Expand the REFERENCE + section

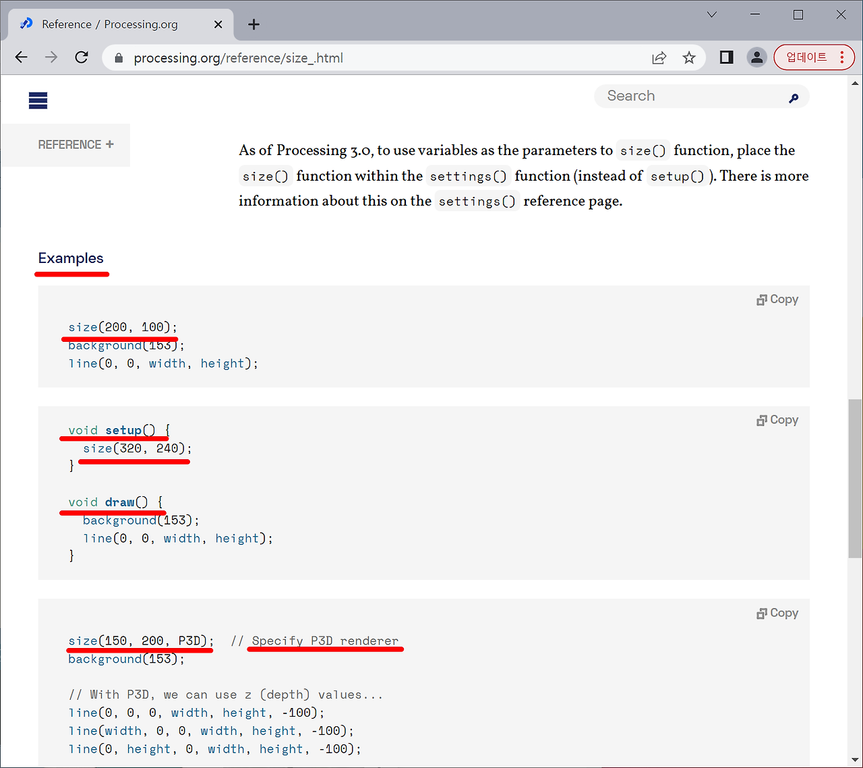76,144
